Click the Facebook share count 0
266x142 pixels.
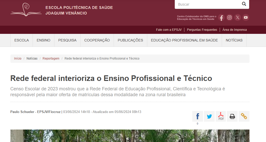197,124
